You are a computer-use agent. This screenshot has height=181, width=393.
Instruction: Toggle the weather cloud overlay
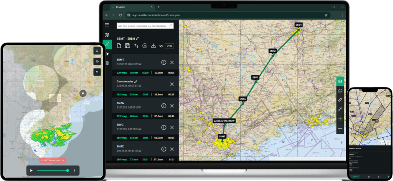[x=340, y=90]
